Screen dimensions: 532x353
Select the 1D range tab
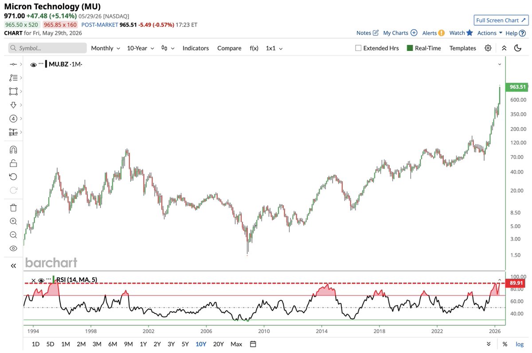36,344
